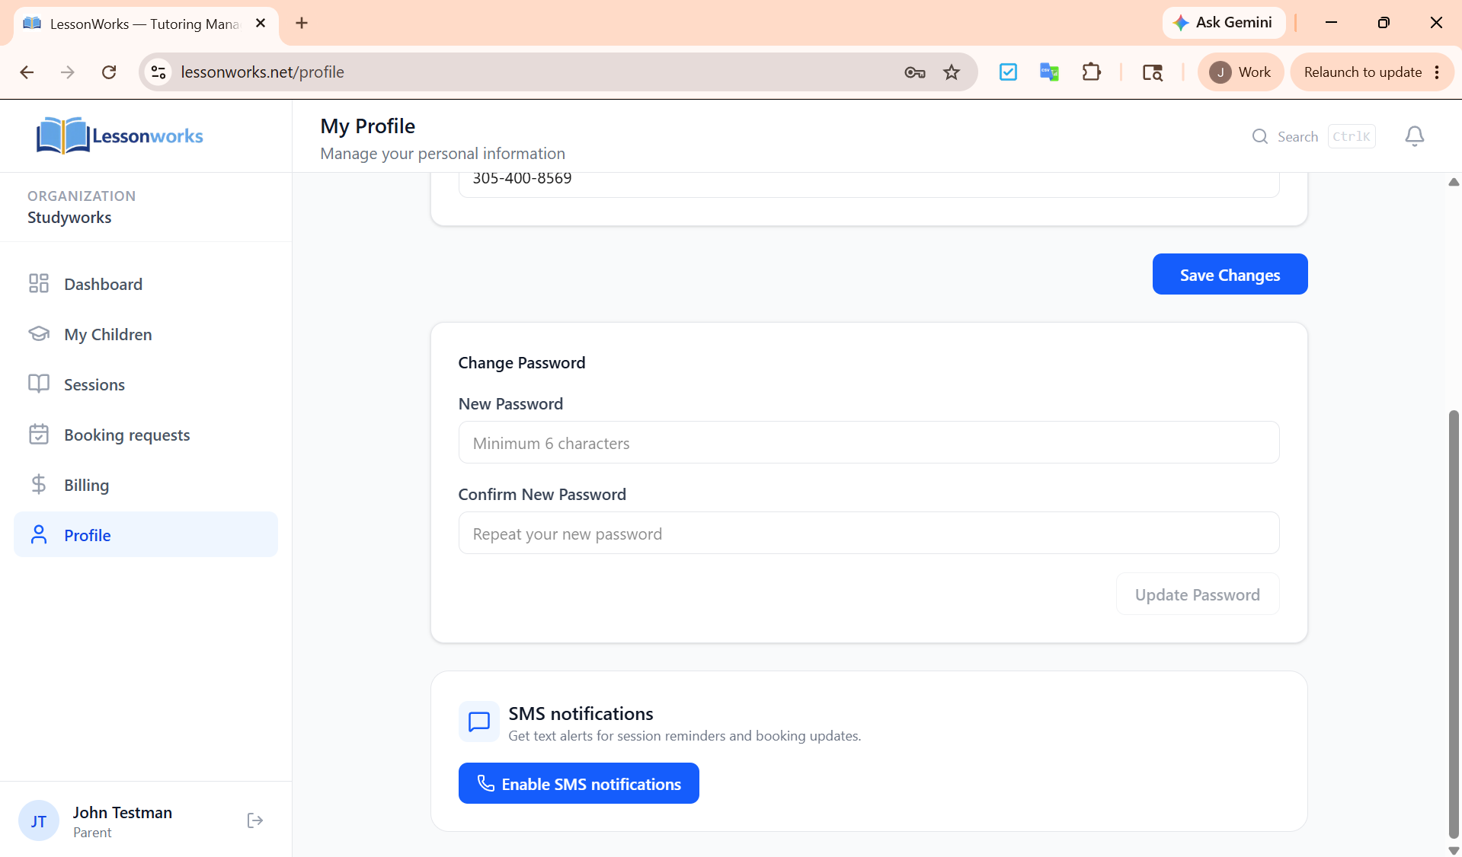Screen dimensions: 1462x857
Task: Click Enable SMS notifications button
Action: pyautogui.click(x=578, y=784)
